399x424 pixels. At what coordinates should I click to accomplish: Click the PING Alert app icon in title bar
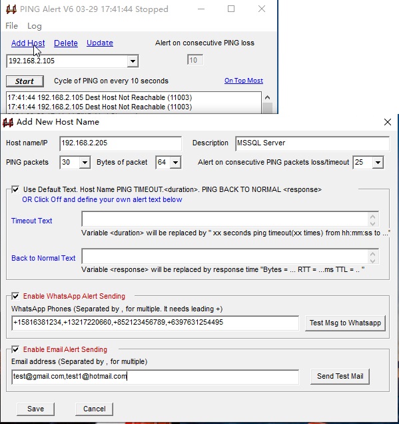pyautogui.click(x=11, y=9)
